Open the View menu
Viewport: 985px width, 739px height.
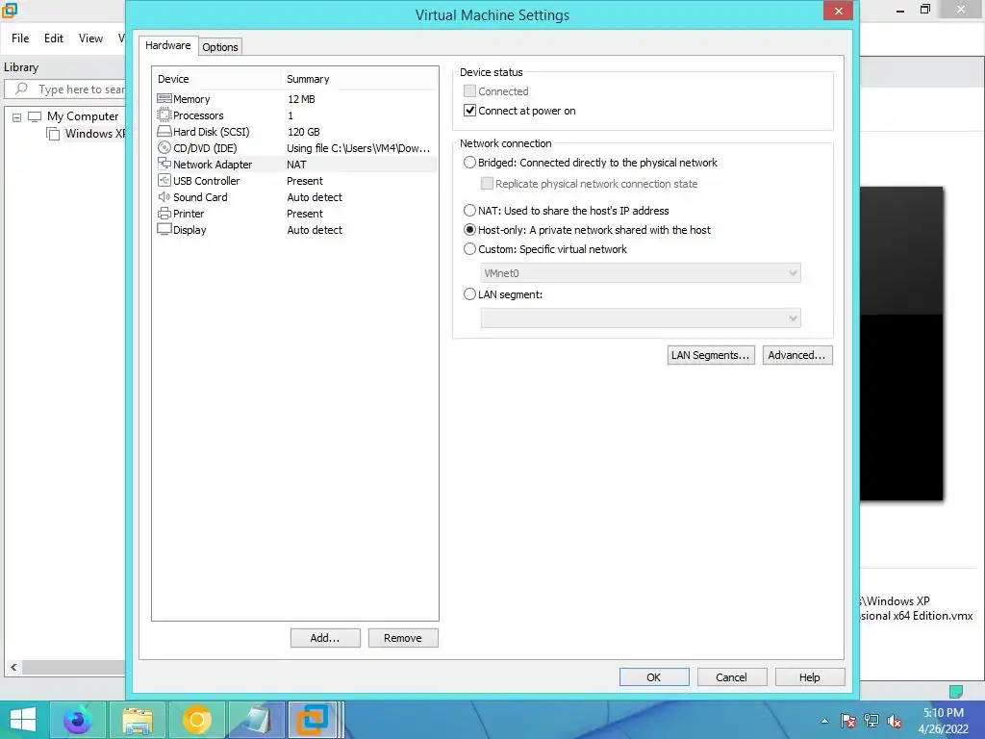pyautogui.click(x=90, y=38)
